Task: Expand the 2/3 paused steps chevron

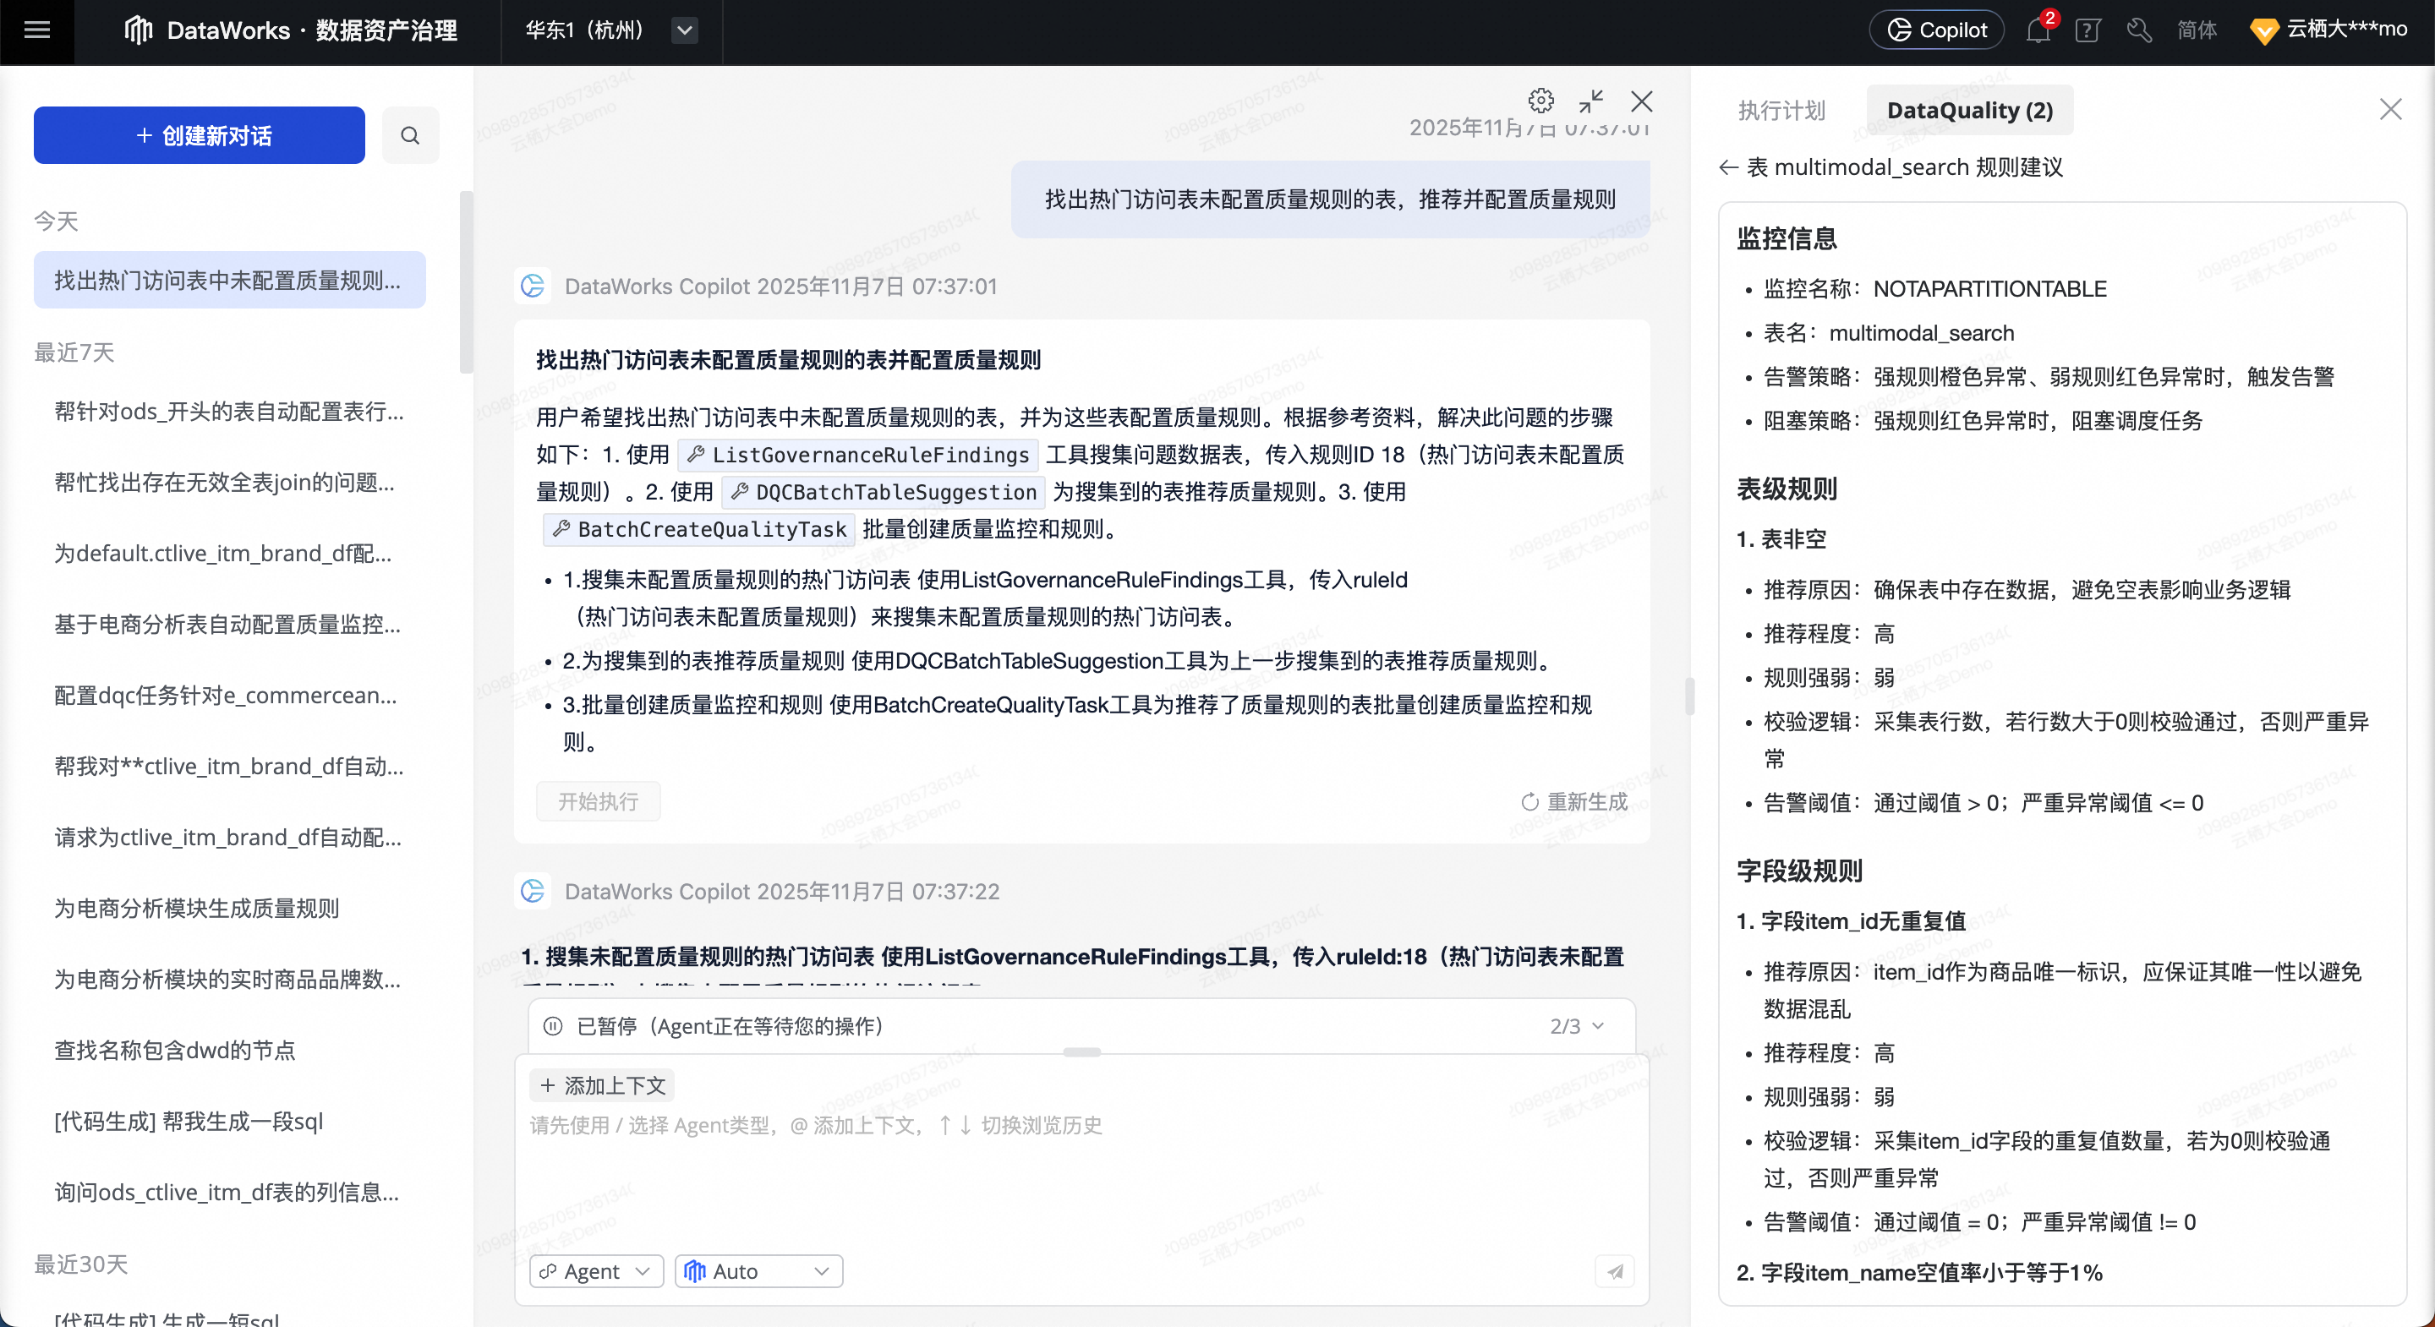Action: (x=1597, y=1025)
